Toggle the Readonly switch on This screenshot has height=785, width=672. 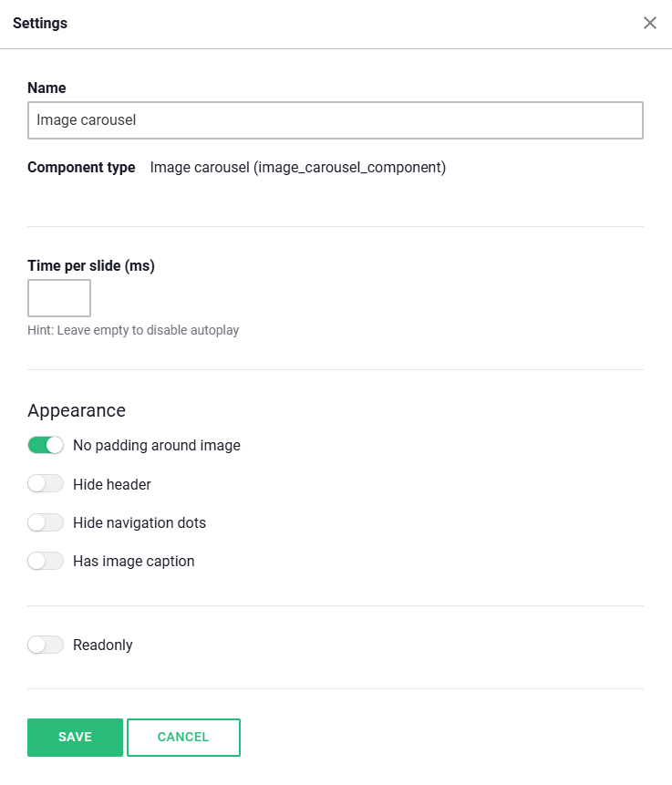pos(46,645)
